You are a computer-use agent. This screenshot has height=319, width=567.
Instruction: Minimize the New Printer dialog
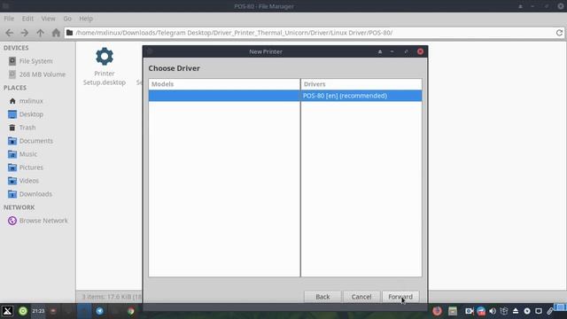(392, 51)
